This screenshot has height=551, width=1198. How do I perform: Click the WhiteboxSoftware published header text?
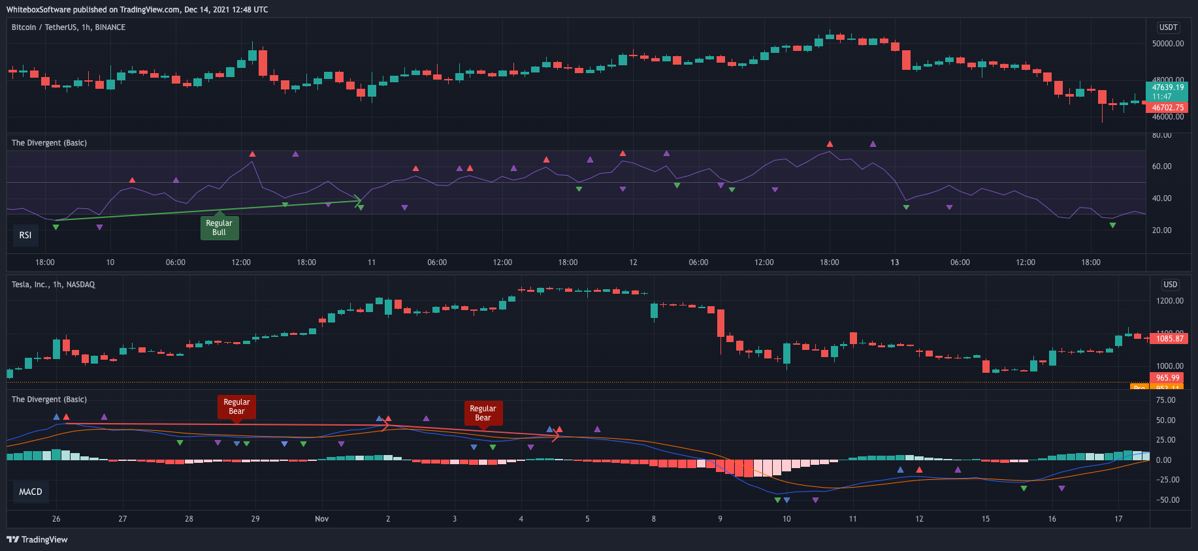[x=137, y=10]
